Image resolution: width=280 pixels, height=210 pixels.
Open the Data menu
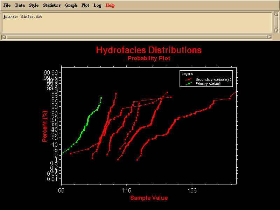(x=20, y=5)
